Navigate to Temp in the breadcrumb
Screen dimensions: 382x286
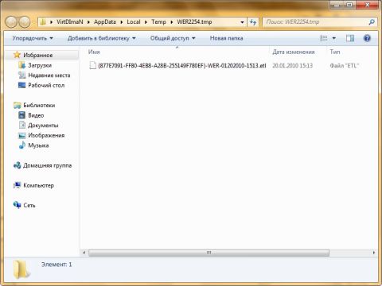point(158,22)
